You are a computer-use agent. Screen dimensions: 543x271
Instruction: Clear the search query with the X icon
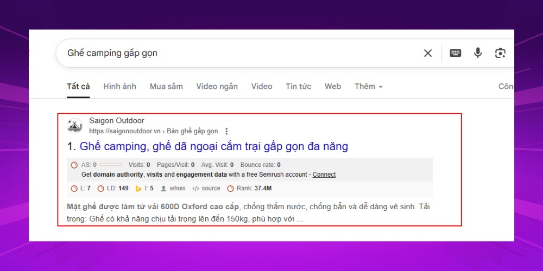[x=428, y=53]
